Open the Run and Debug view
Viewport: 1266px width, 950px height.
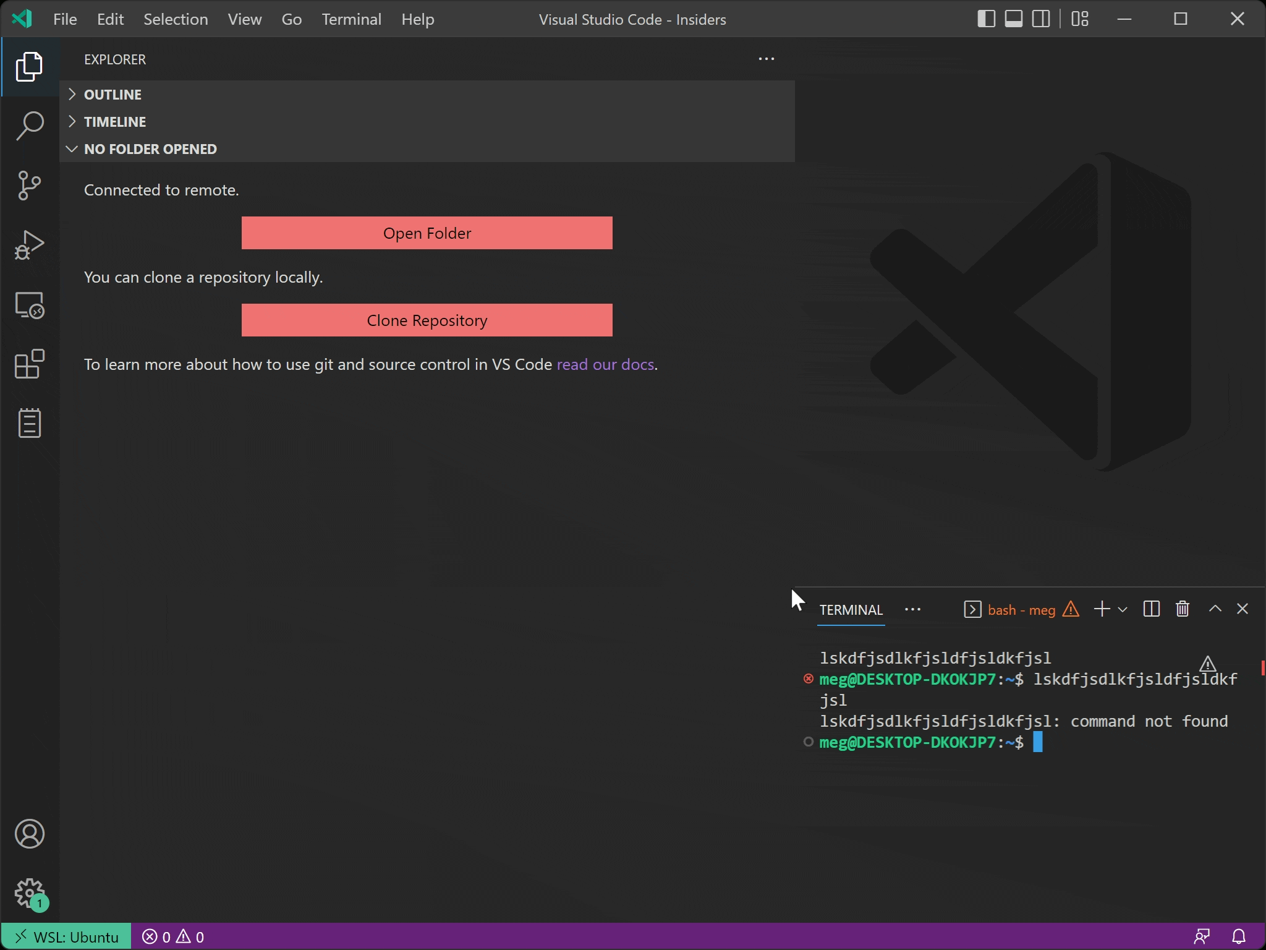29,244
